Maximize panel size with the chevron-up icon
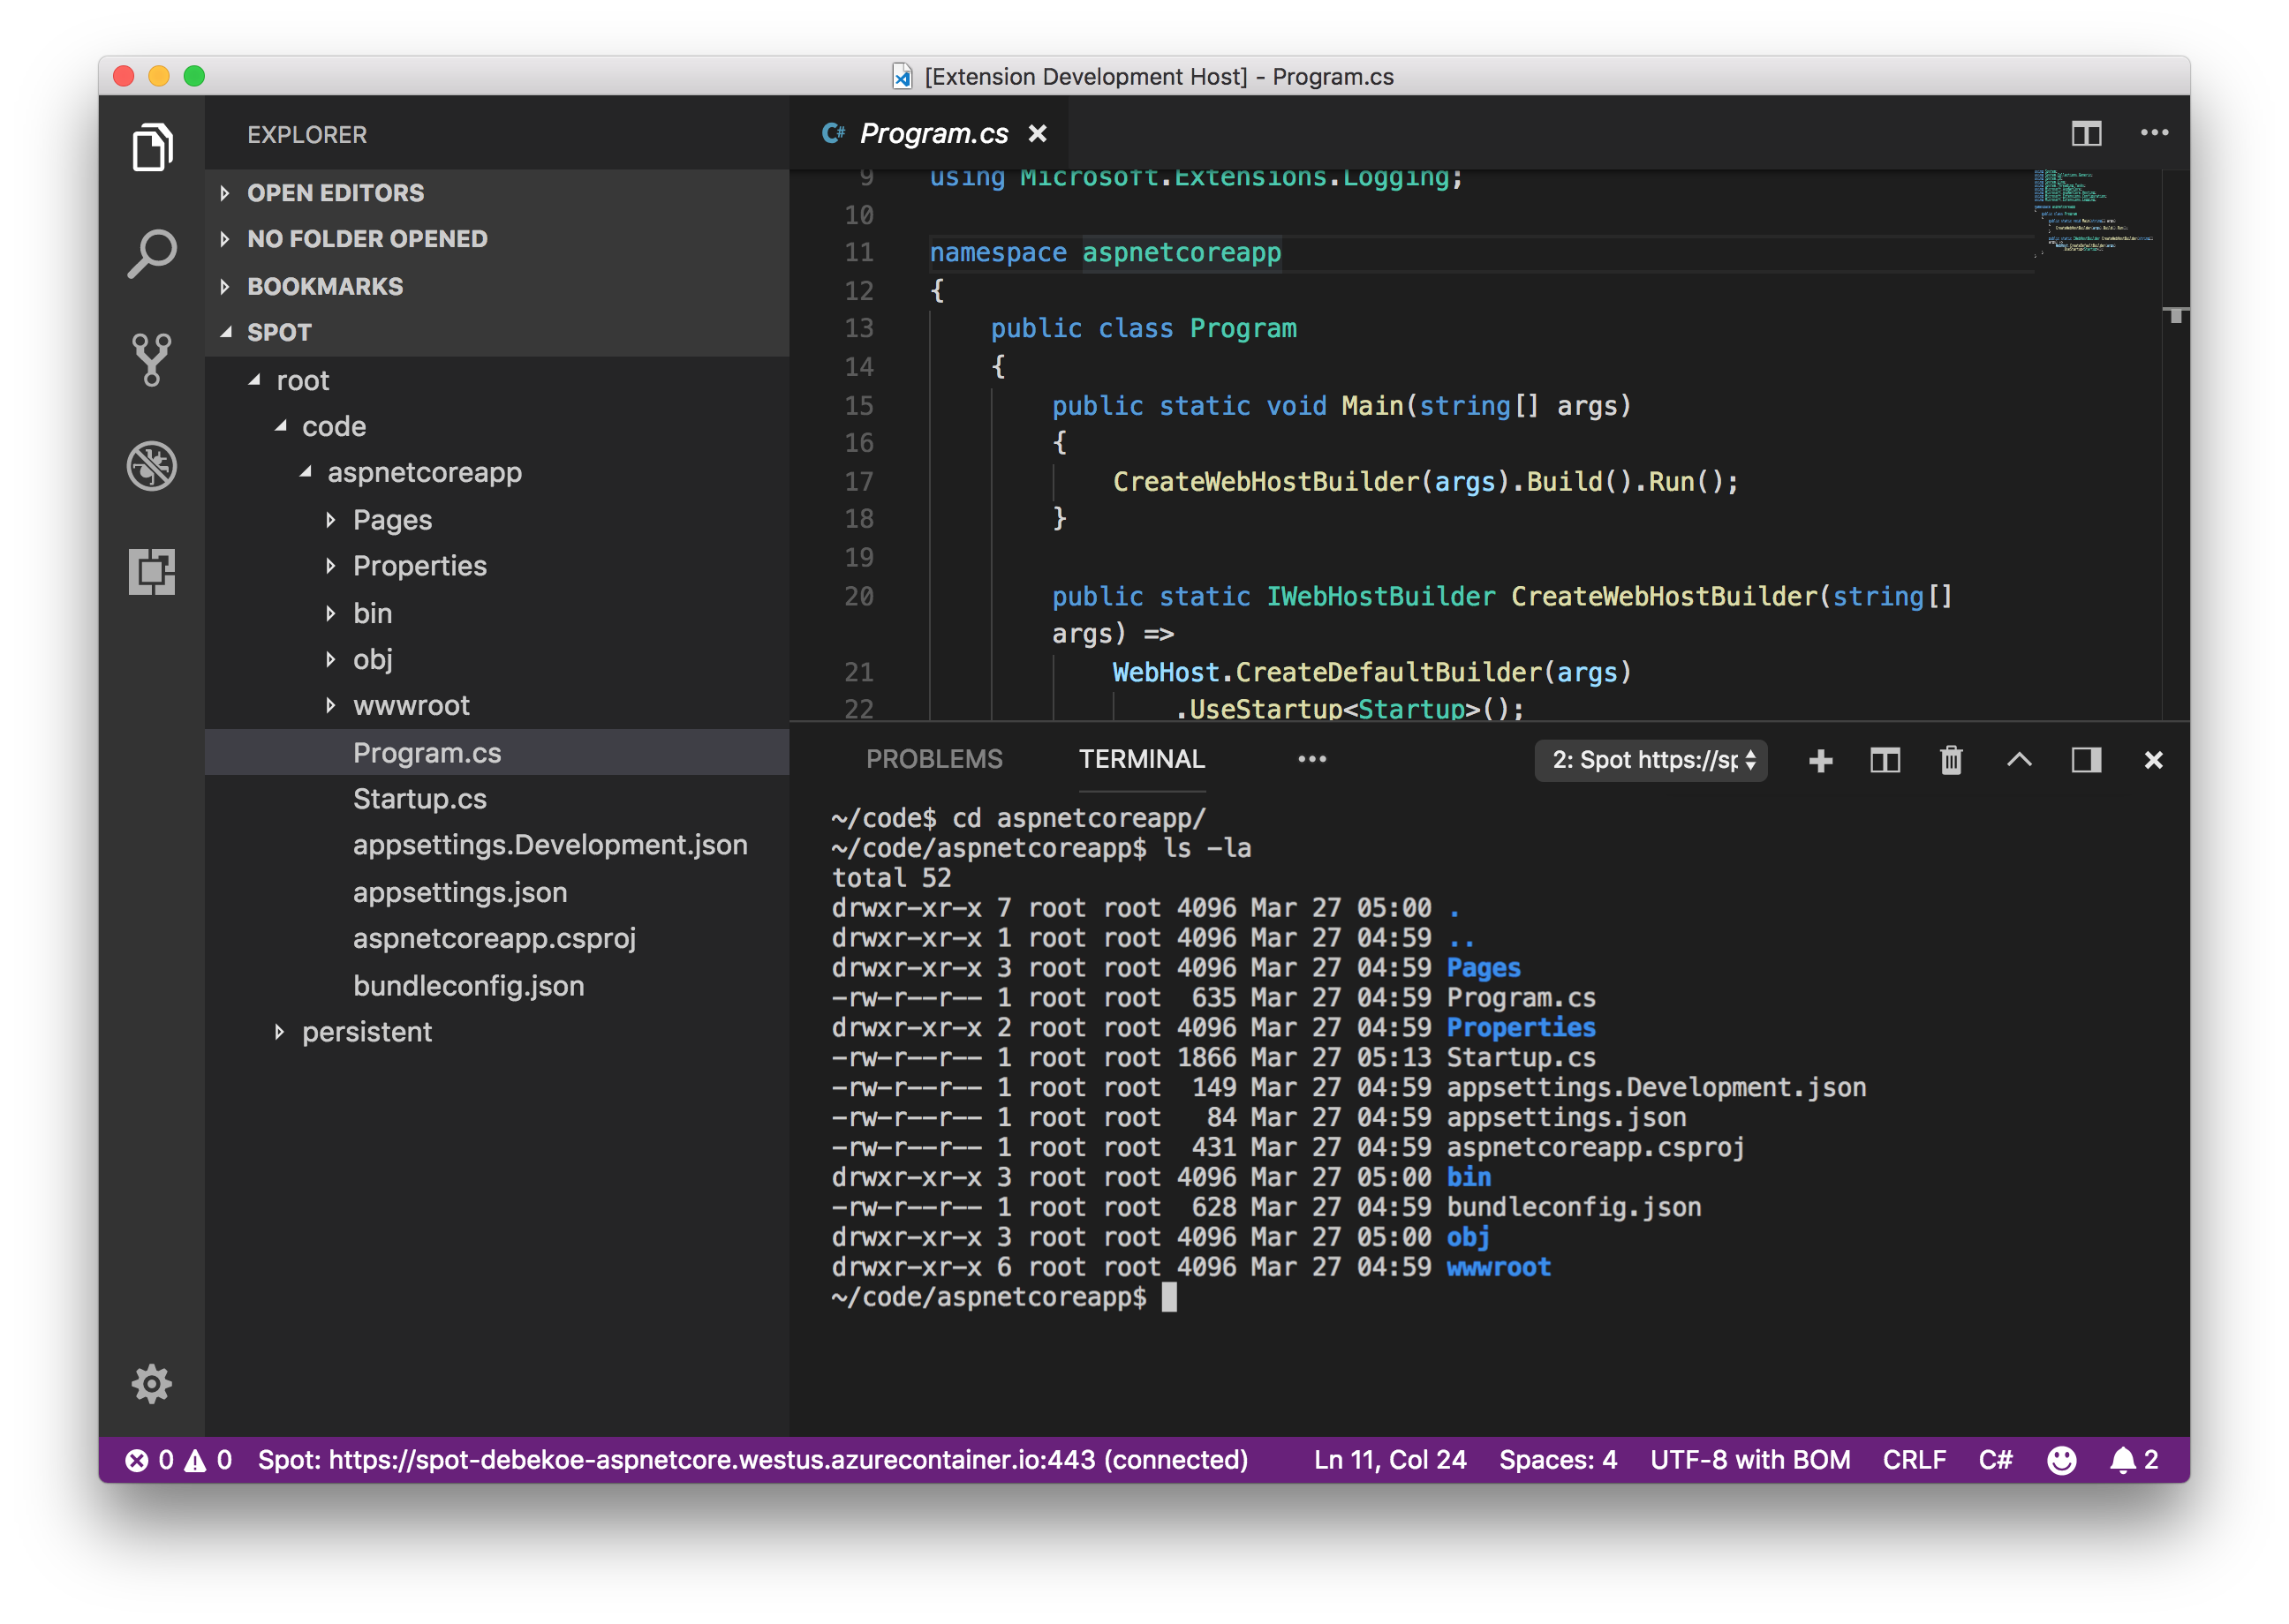This screenshot has width=2289, height=1624. pyautogui.click(x=2019, y=760)
